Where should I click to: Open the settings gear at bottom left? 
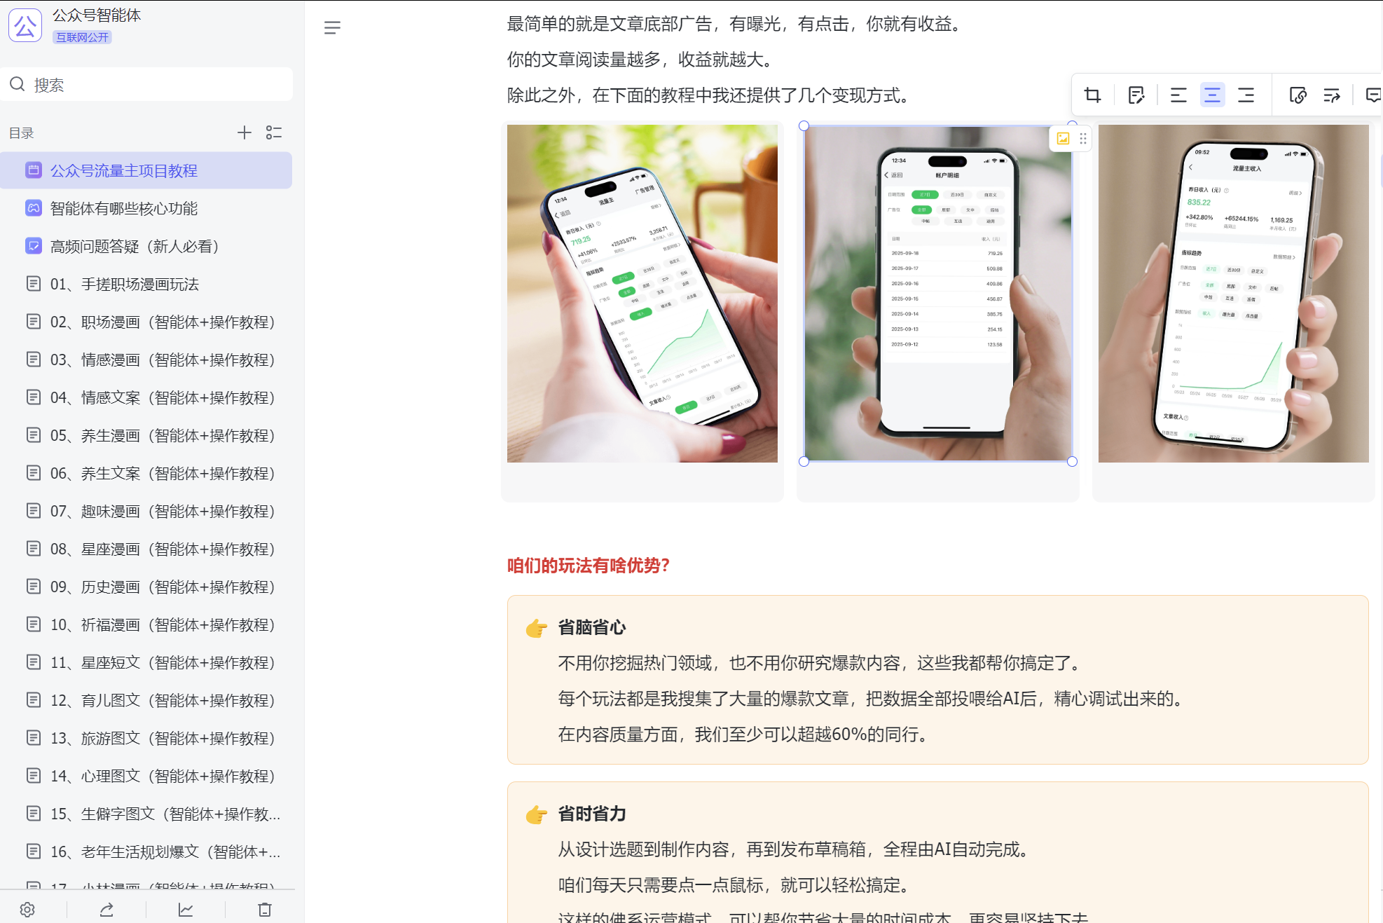[x=27, y=909]
